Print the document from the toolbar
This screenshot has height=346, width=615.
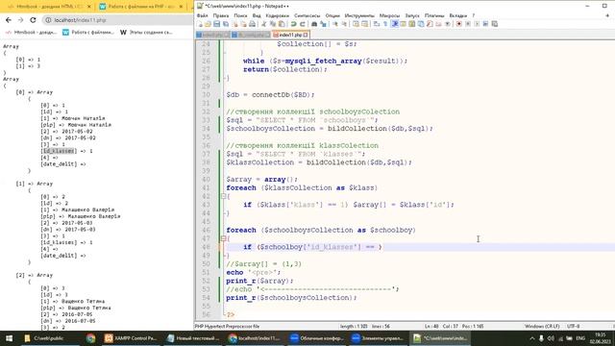point(252,24)
